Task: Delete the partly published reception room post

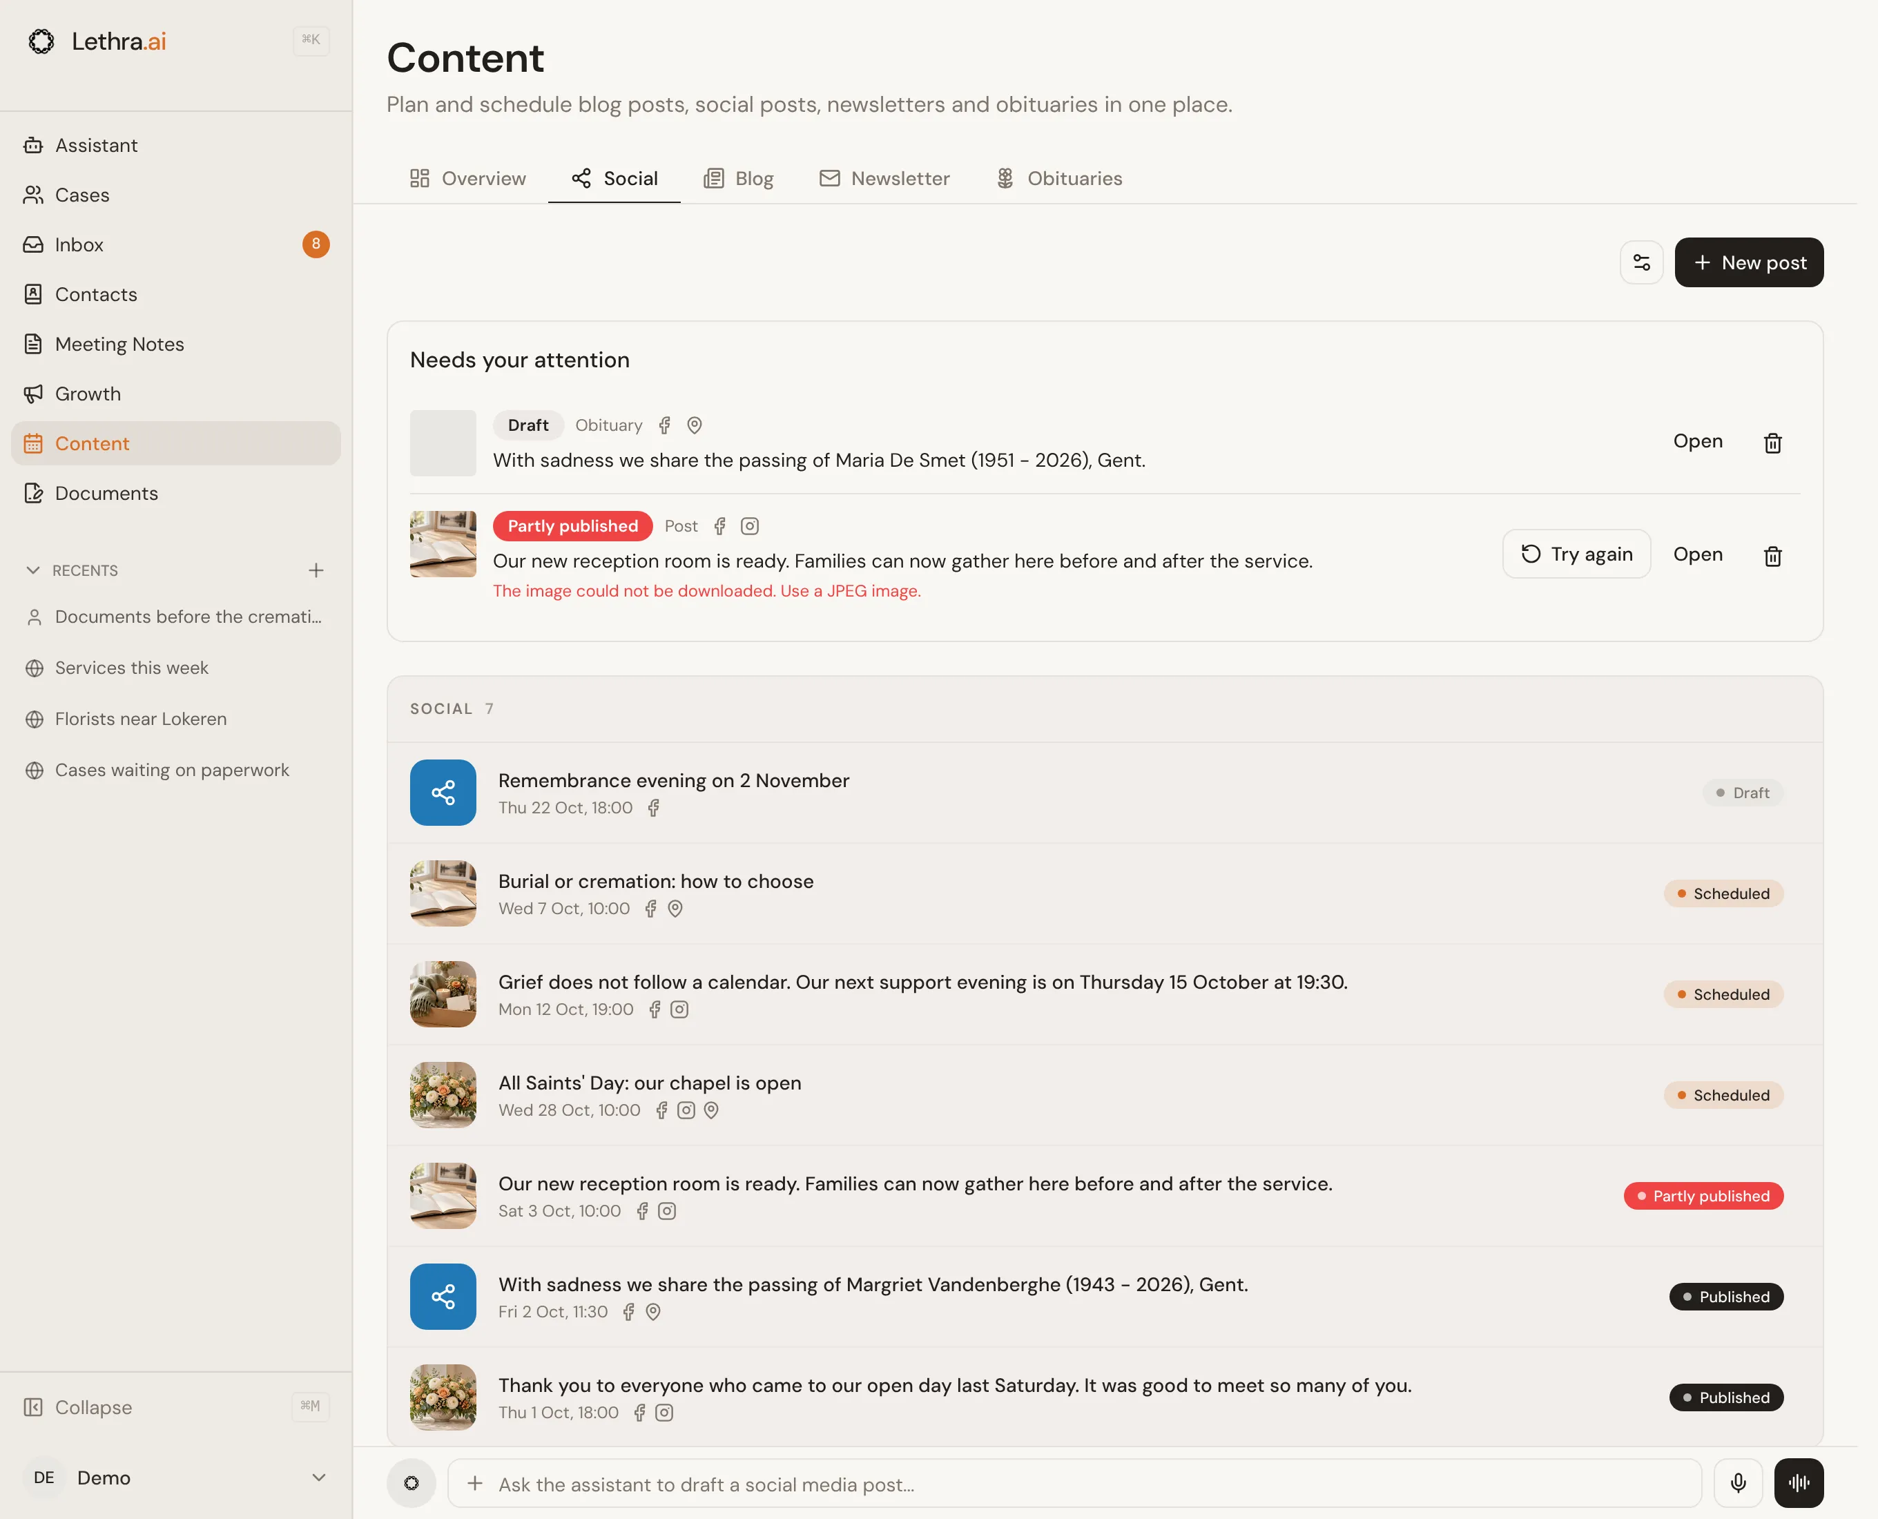Action: (1772, 556)
